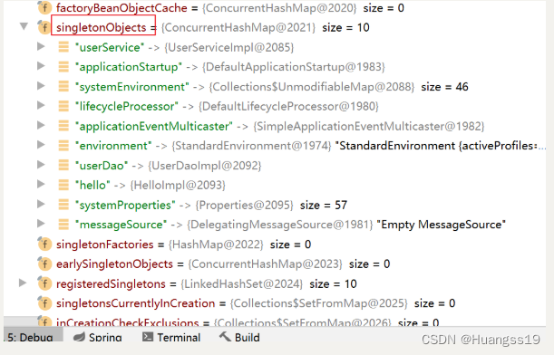The width and height of the screenshot is (554, 355).
Task: Click the field icon beside singletonsCurrentlyInCreation
Action: [x=44, y=303]
